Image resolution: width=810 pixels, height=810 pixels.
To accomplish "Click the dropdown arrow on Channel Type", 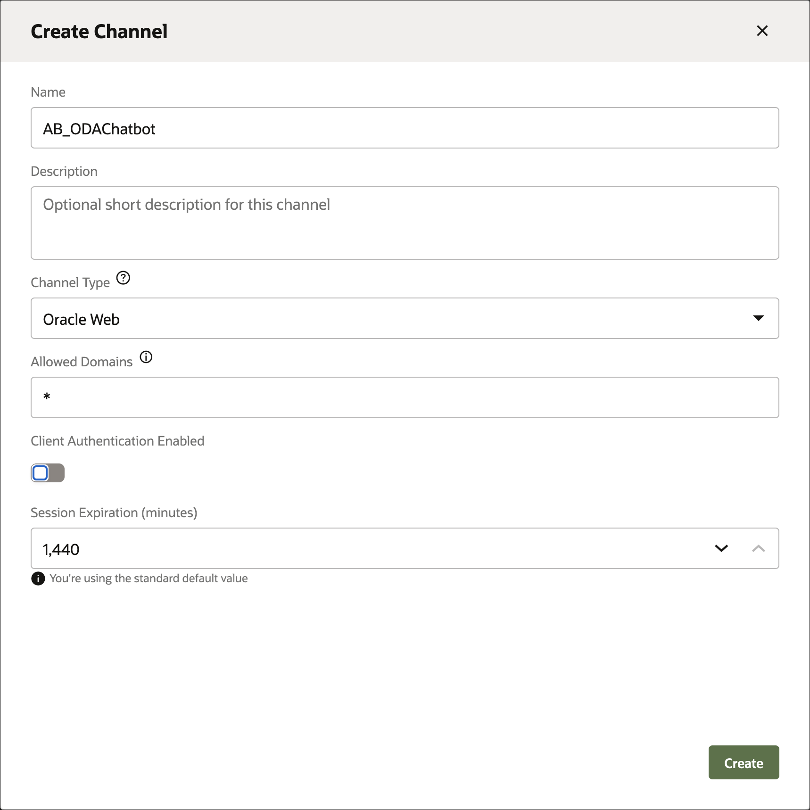I will 758,318.
